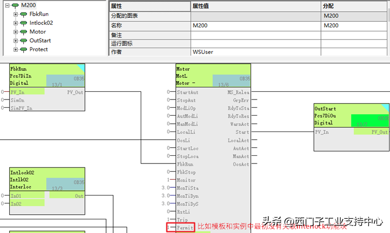Click the M200 chart icon in tree
390x233 pixels.
point(15,5)
